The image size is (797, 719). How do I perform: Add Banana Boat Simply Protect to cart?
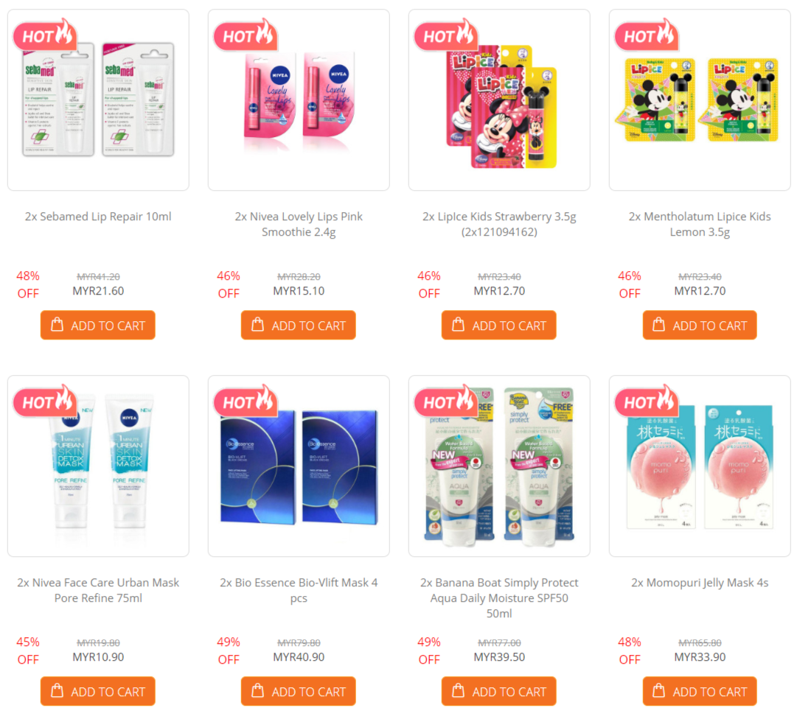tap(498, 691)
